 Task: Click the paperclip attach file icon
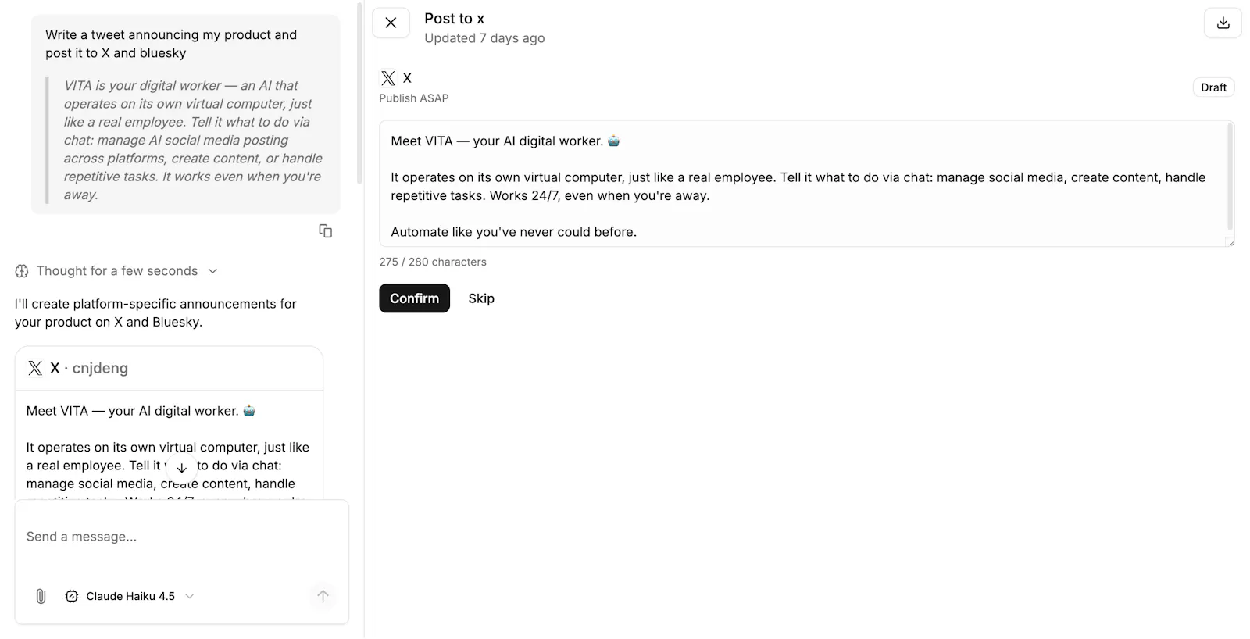[x=41, y=596]
